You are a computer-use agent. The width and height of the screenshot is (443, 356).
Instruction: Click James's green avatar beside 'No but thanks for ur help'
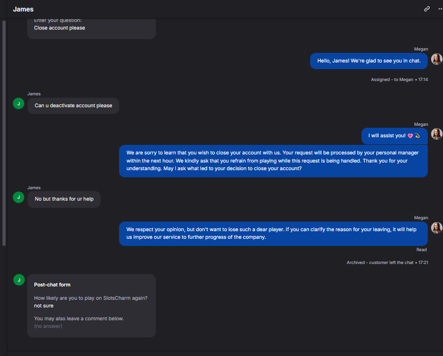19,197
